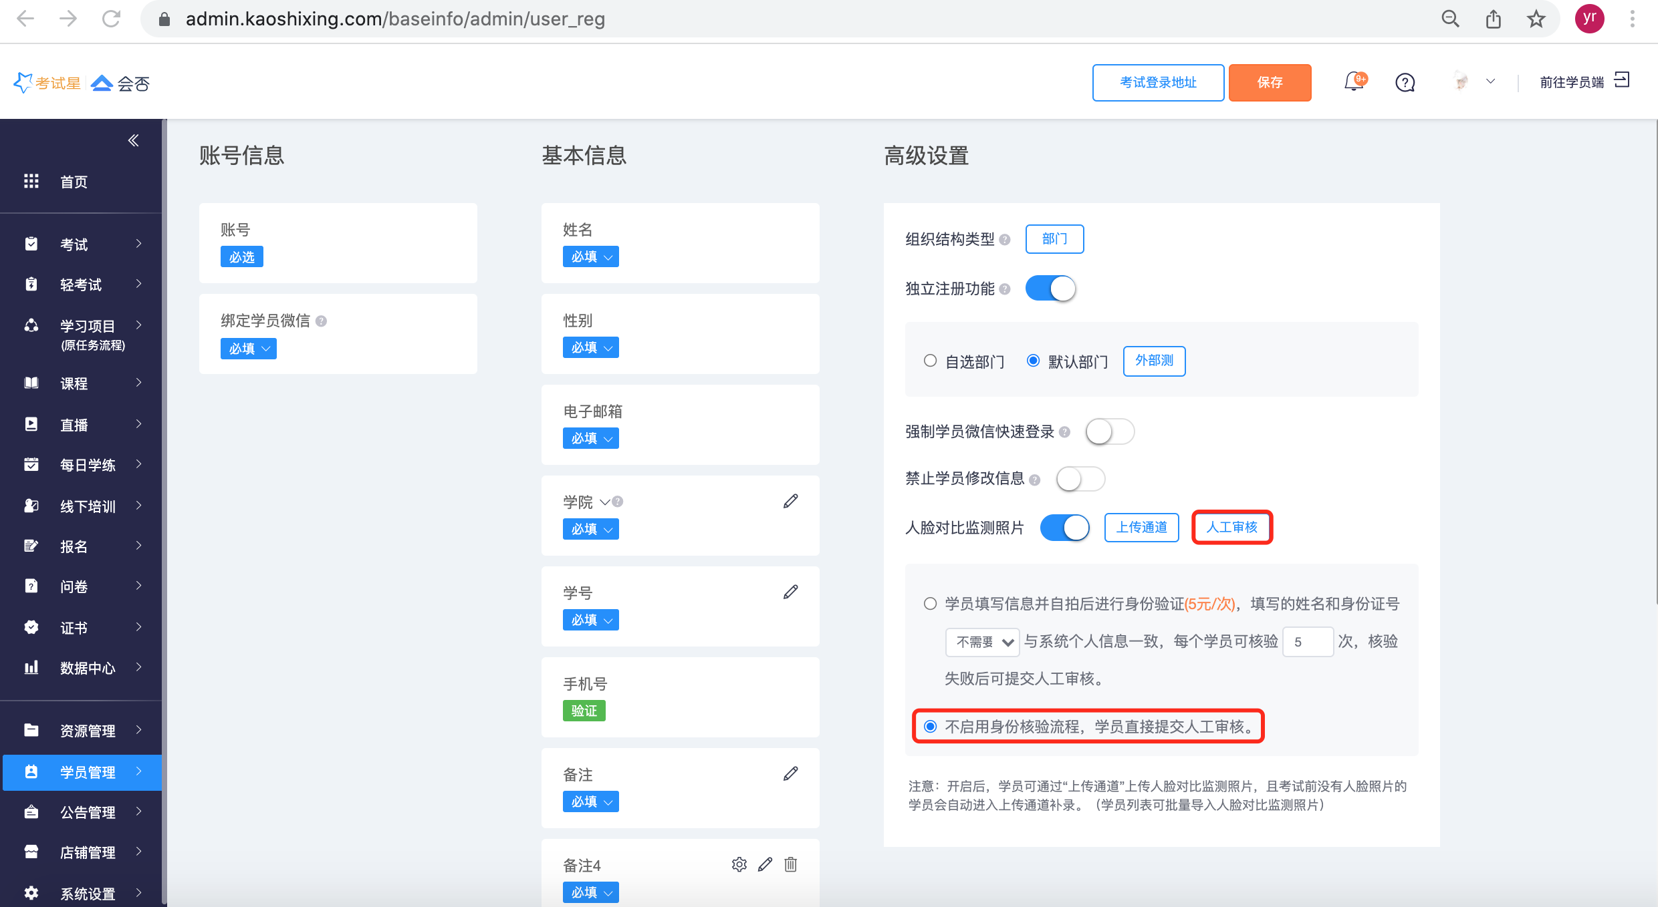Viewport: 1658px width, 907px height.
Task: Open the 不需要 dropdown selector
Action: pyautogui.click(x=982, y=642)
